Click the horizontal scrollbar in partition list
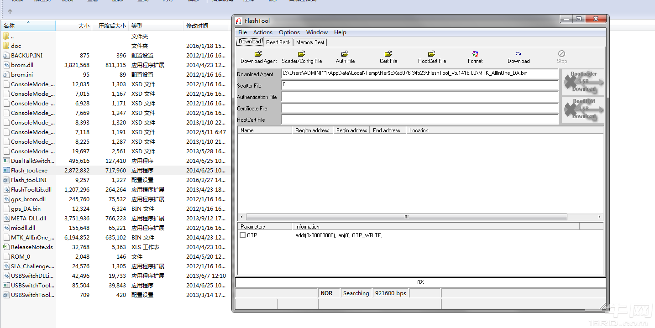 click(406, 217)
